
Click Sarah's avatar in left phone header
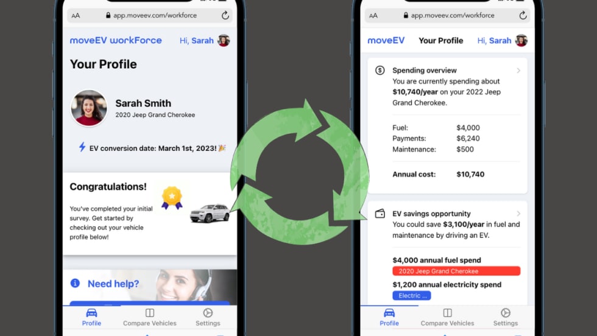(224, 41)
